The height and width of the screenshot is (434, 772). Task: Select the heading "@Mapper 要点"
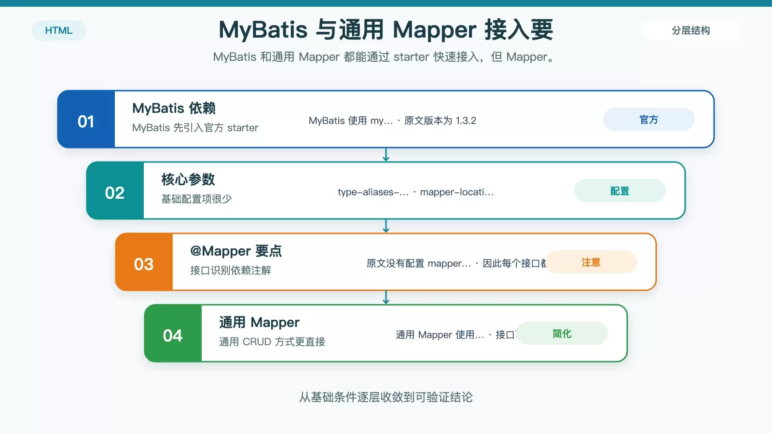pos(236,251)
